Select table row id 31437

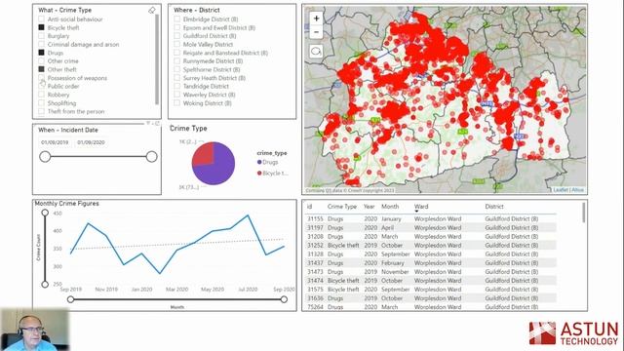(431, 262)
